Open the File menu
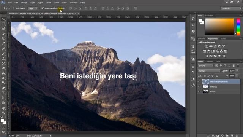This screenshot has width=243, height=137. click(10, 3)
